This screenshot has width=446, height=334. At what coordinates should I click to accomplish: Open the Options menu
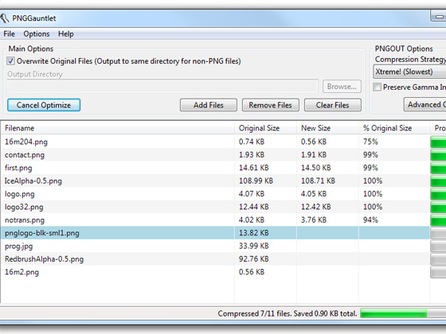pyautogui.click(x=37, y=34)
